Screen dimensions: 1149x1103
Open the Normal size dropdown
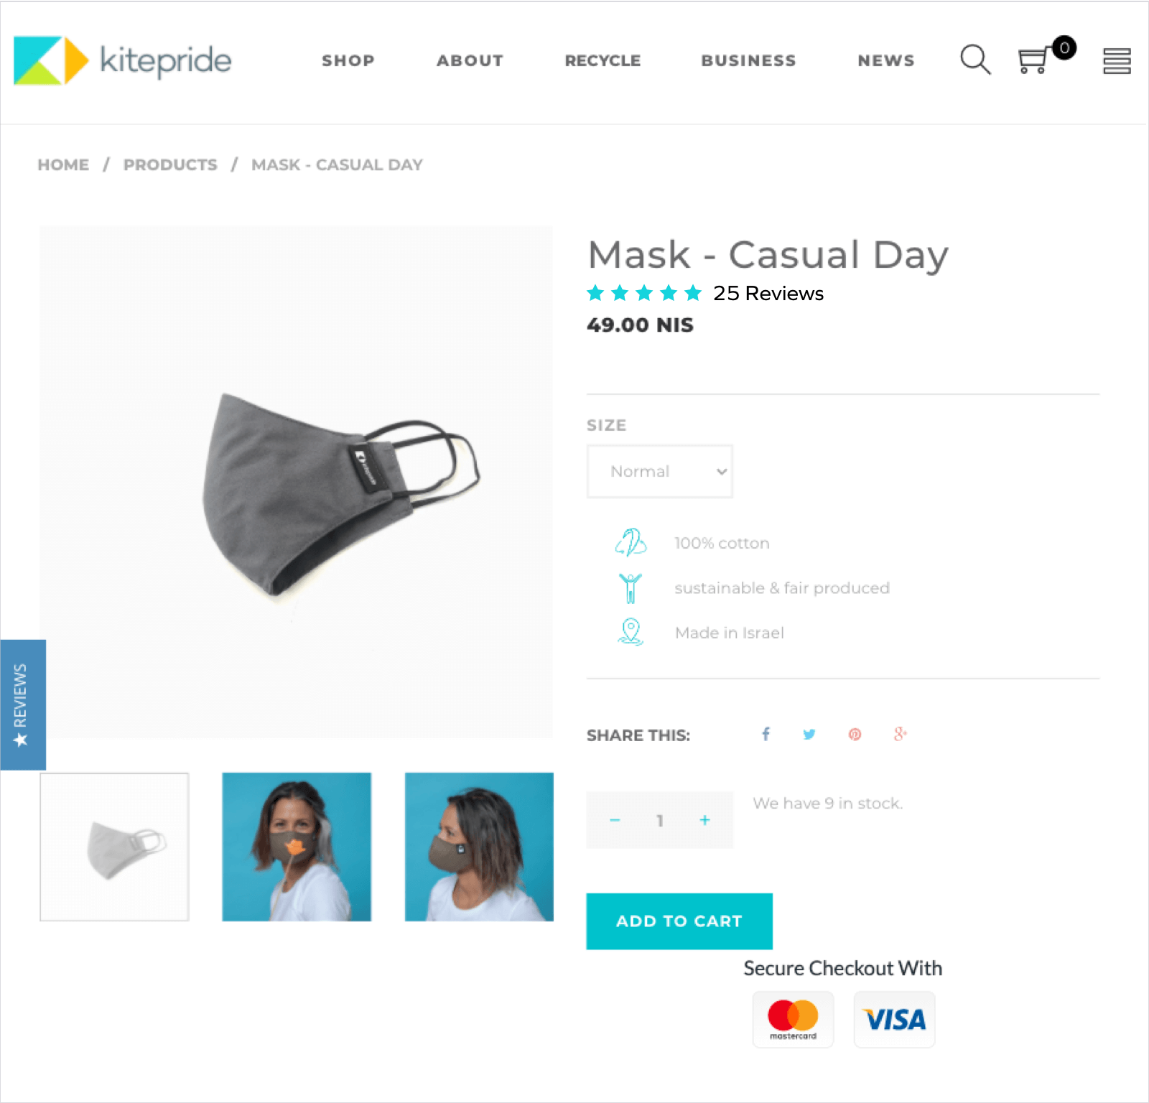pos(660,471)
